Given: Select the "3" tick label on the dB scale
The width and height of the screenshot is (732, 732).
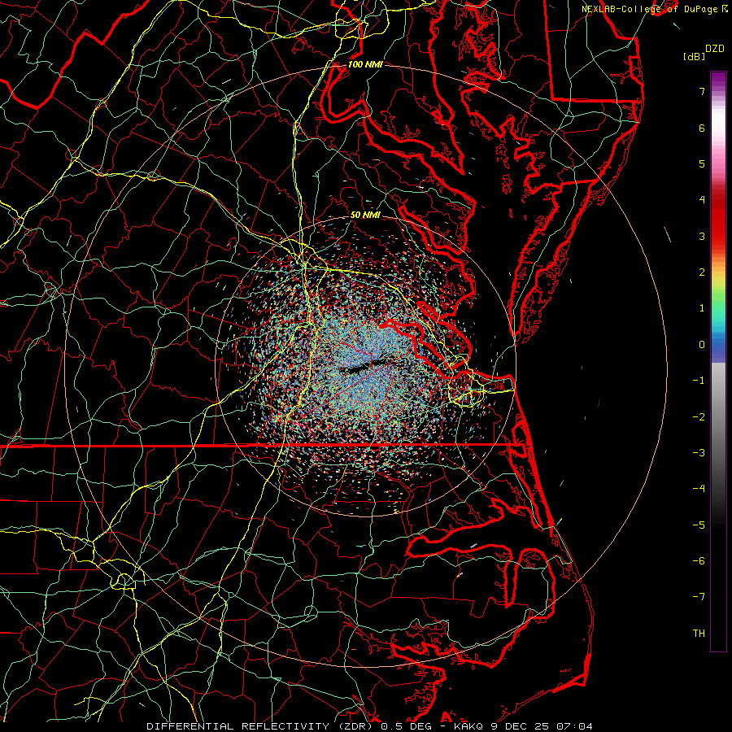Looking at the screenshot, I should [702, 236].
